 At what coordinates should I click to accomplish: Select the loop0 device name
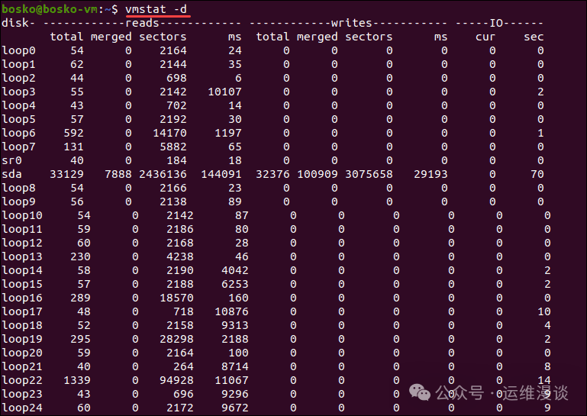click(19, 51)
